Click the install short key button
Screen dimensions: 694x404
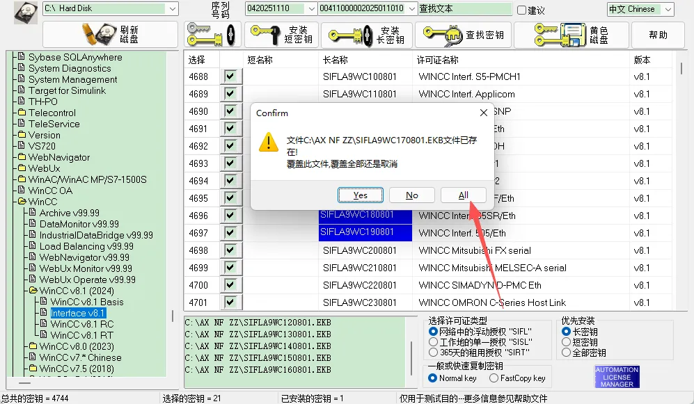point(281,35)
